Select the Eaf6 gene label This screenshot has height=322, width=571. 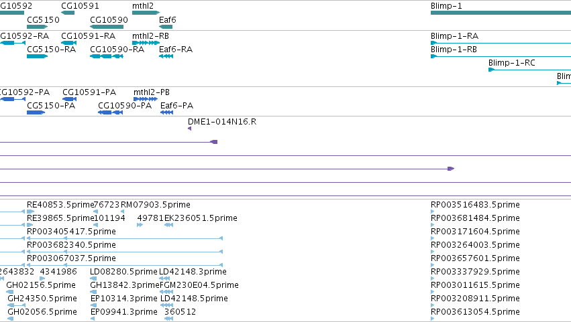click(x=168, y=19)
